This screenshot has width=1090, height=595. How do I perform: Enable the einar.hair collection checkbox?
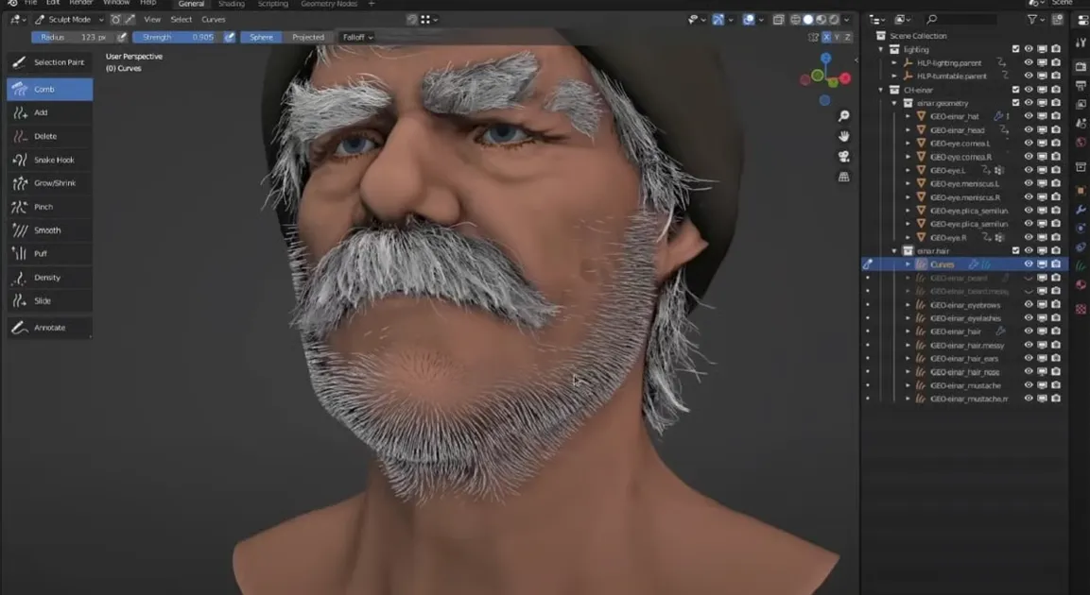point(1015,250)
